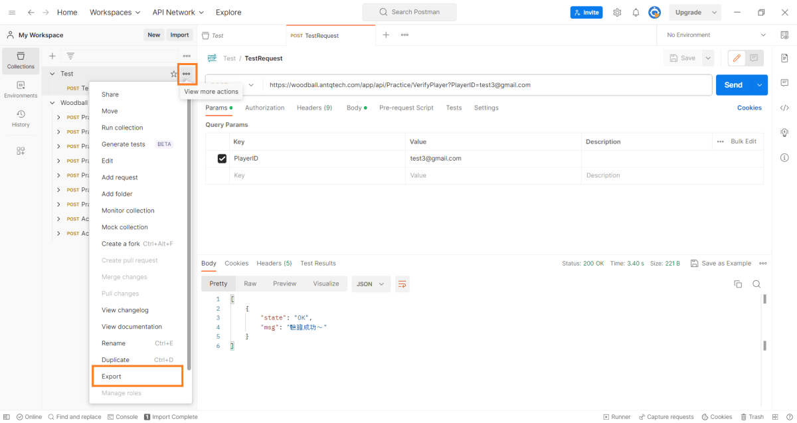Search the response with the magnifier icon
Screen dimensions: 797x423
coord(756,284)
